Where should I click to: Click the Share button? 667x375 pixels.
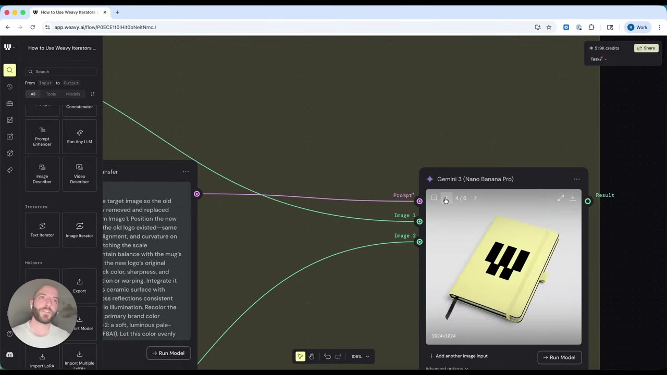coord(646,48)
